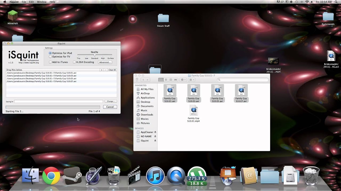Click Change... save location button
This screenshot has width=341, height=191.
tap(111, 101)
